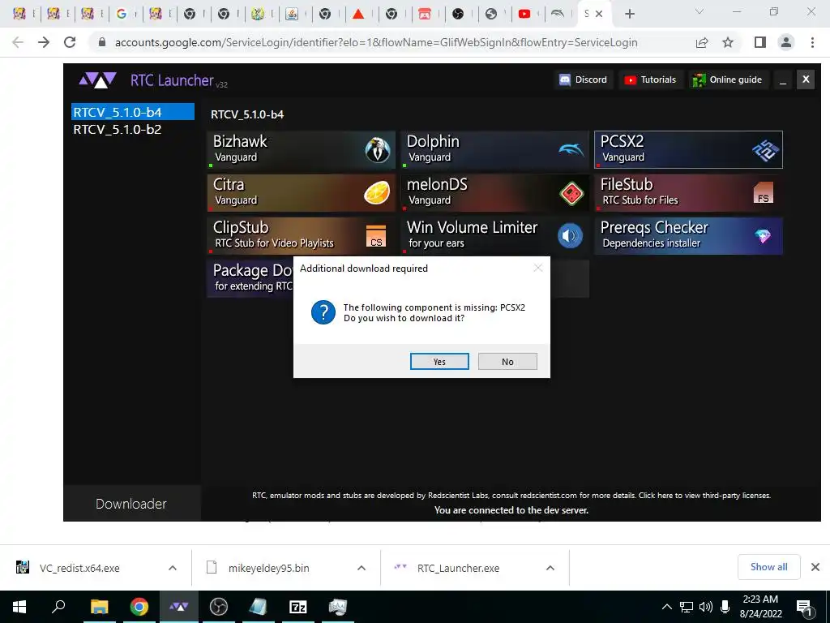Open the Package Downloader tile
Screen dimensions: 830x623
pyautogui.click(x=250, y=279)
